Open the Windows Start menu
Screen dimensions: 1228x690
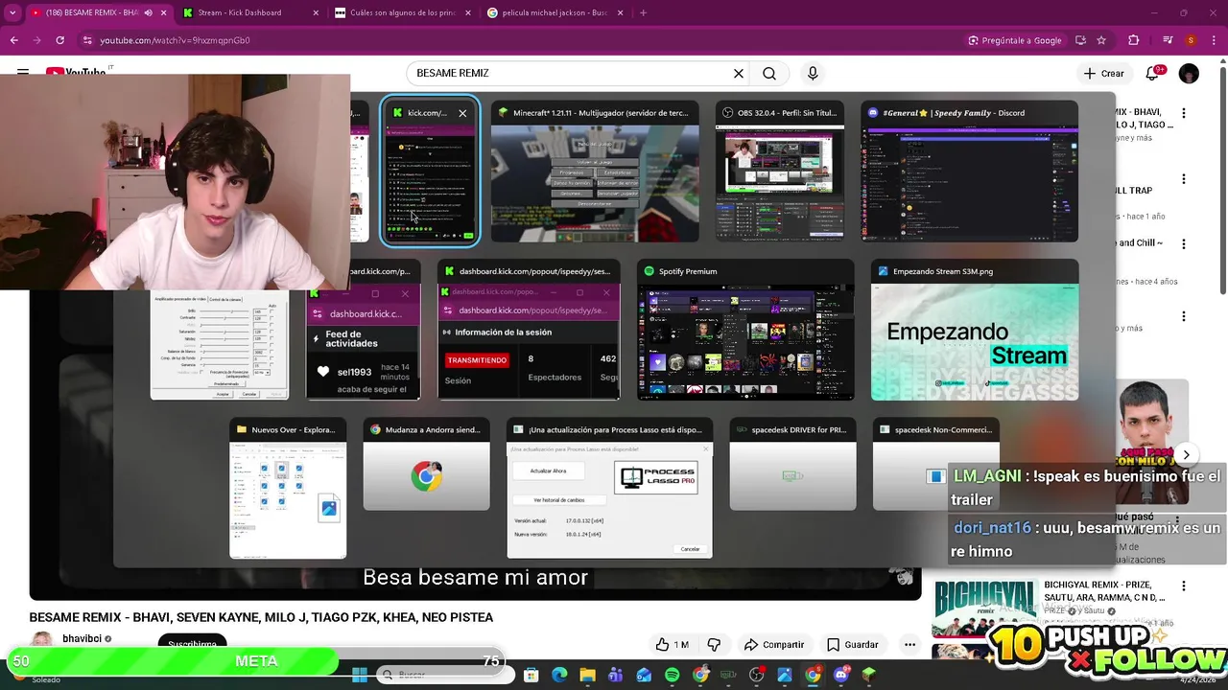[360, 676]
